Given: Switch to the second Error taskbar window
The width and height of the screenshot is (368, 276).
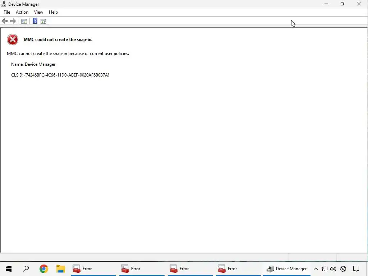Looking at the screenshot, I should [x=142, y=269].
